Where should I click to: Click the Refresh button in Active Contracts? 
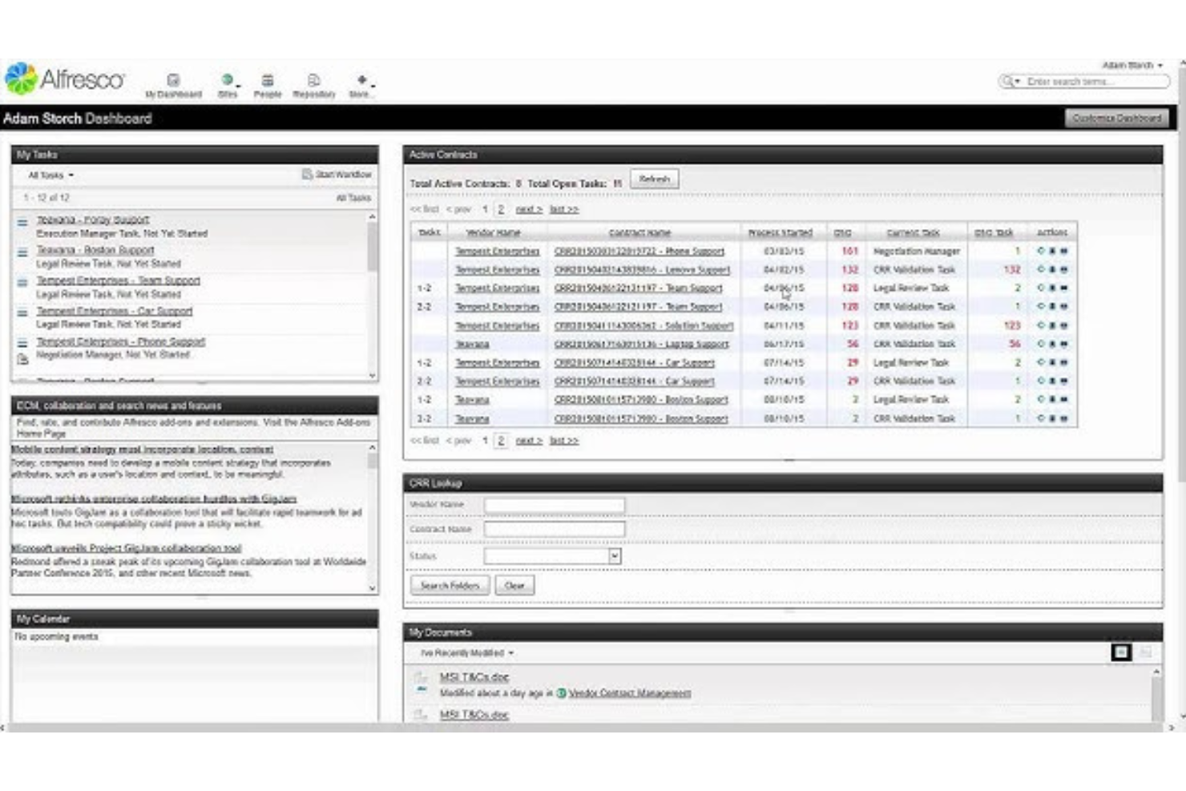[655, 180]
